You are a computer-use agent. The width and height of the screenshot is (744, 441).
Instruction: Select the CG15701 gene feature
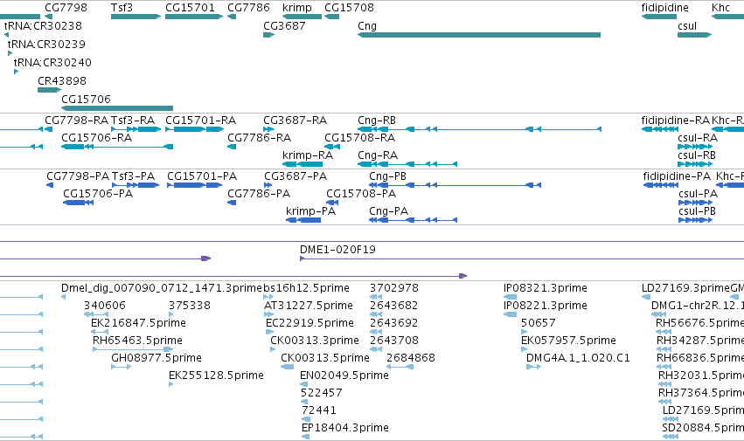point(193,17)
